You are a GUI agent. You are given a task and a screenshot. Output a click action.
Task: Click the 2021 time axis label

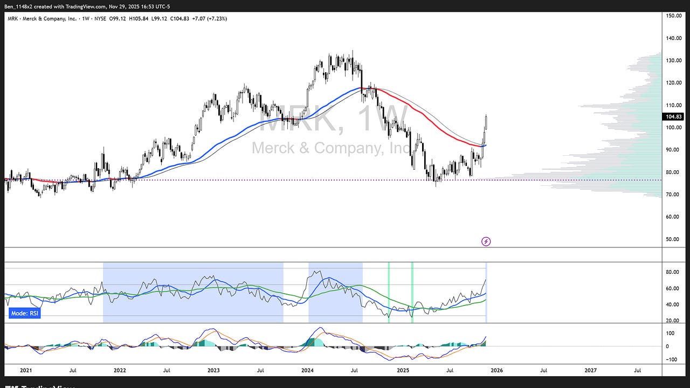click(26, 370)
